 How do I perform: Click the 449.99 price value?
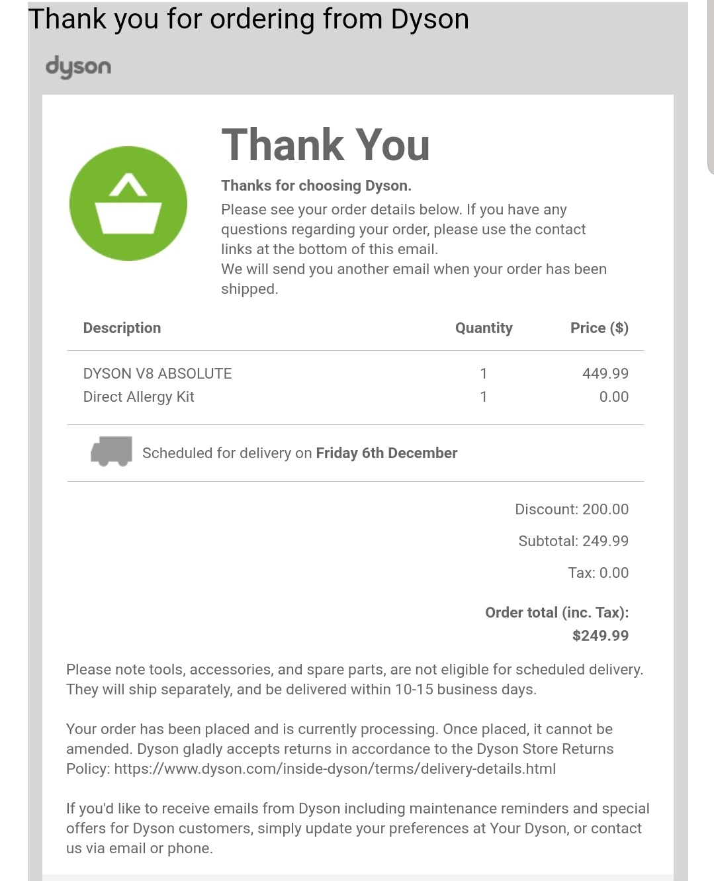[x=605, y=373]
